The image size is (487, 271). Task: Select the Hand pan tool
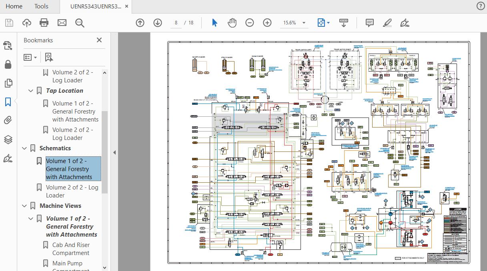[232, 23]
